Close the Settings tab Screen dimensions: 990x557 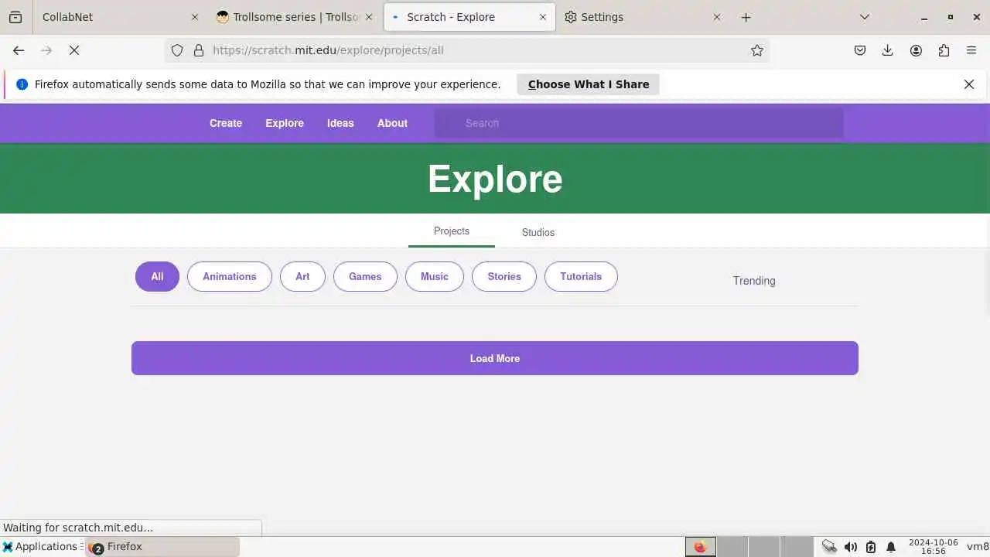point(717,17)
